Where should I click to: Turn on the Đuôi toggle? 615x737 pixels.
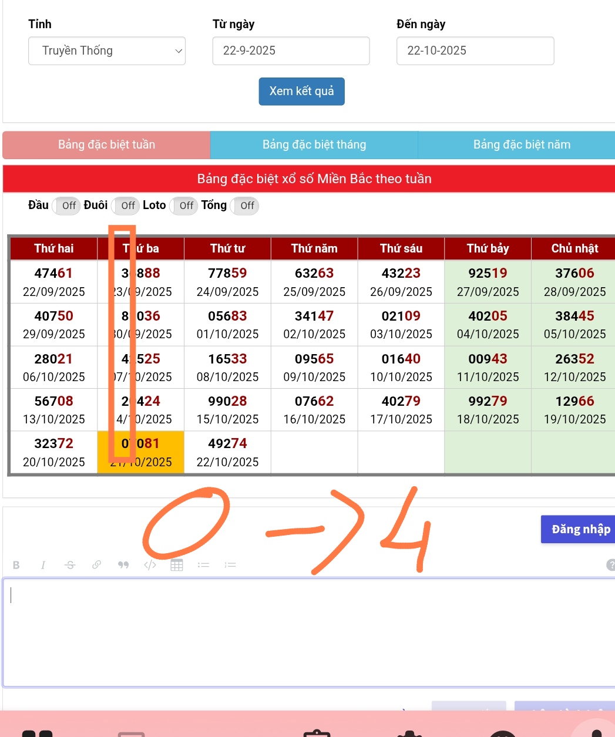tap(126, 206)
